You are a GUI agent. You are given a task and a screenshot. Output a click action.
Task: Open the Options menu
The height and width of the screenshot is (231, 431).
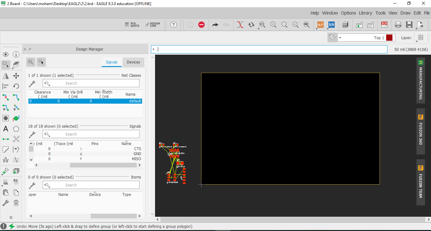coord(348,13)
